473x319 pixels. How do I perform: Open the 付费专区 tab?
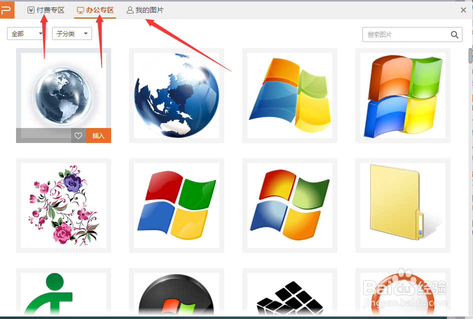coord(46,10)
